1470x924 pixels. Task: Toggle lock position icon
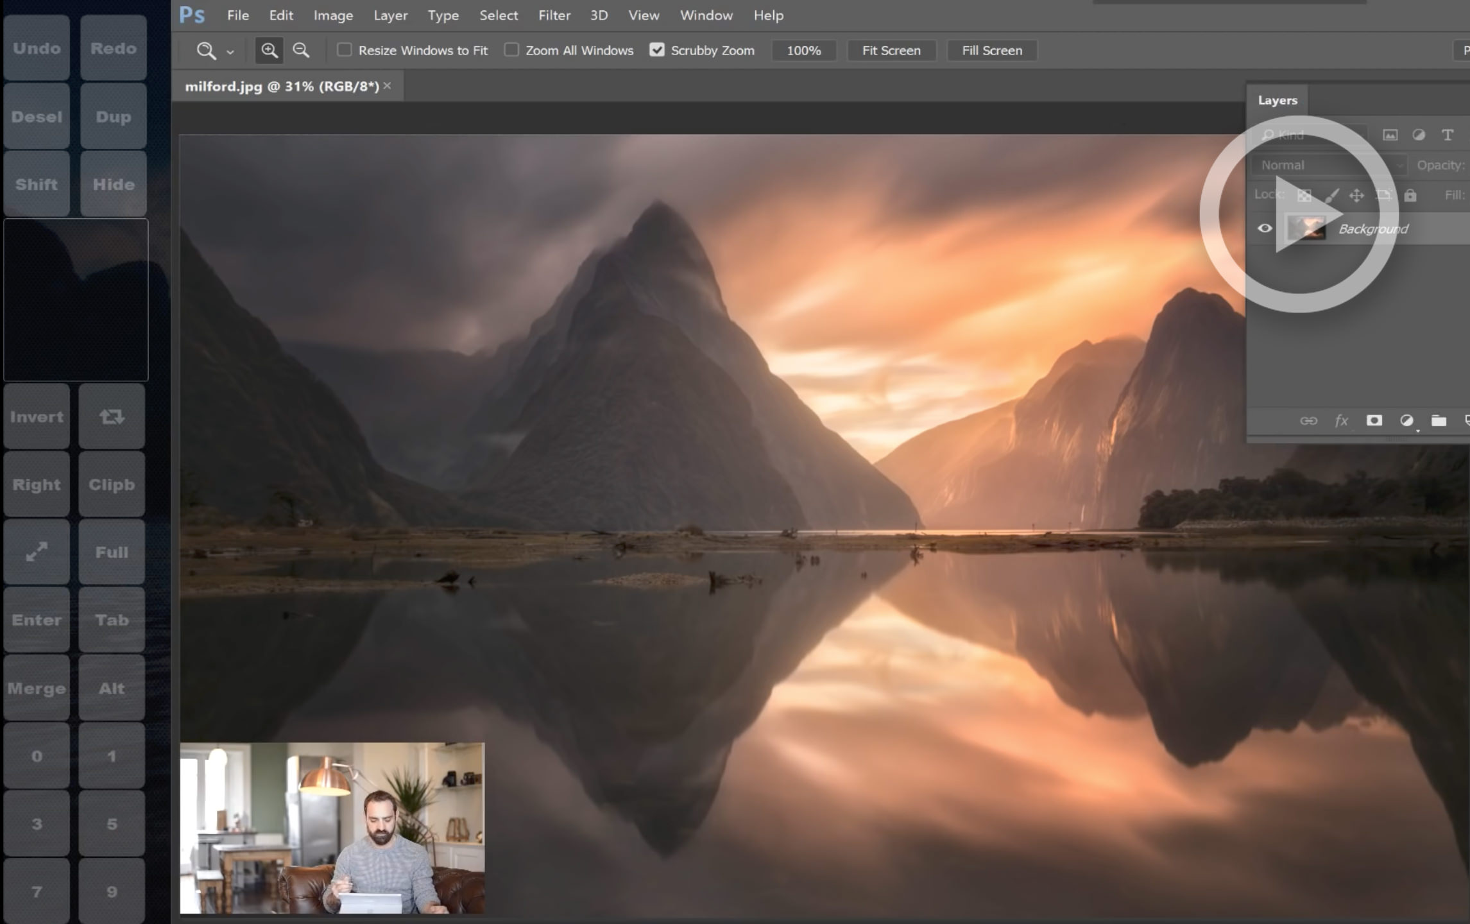tap(1356, 195)
